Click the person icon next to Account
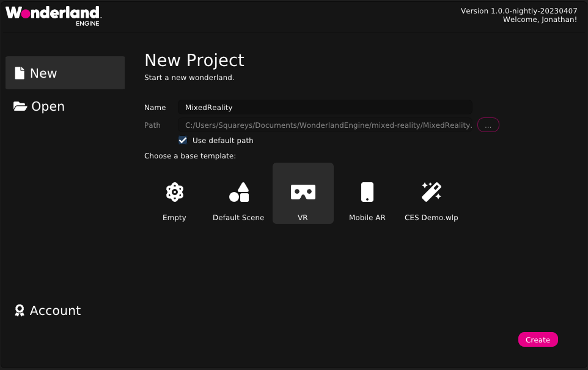Screen dimensions: 588x370 [x=19, y=311]
